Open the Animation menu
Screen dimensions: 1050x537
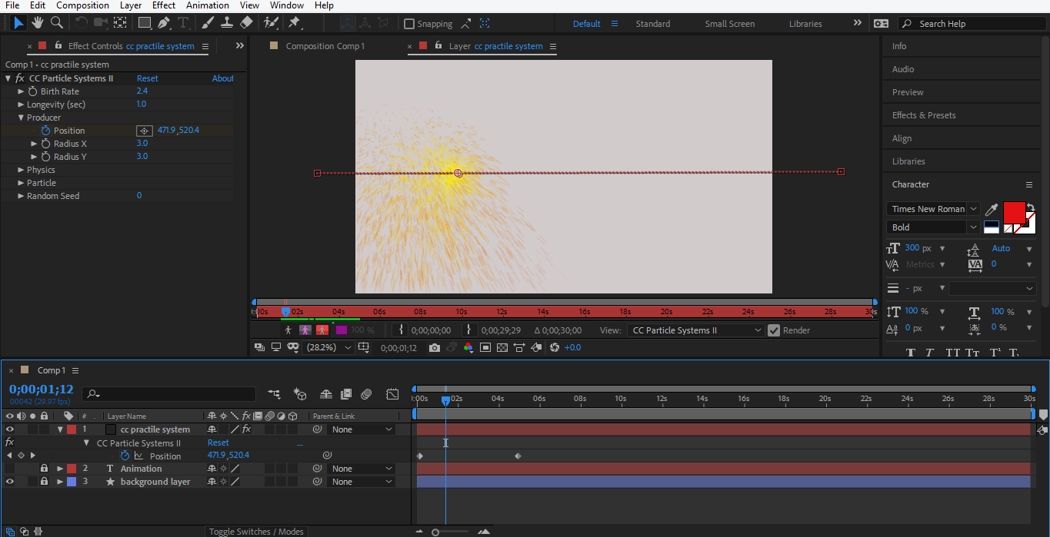click(207, 5)
